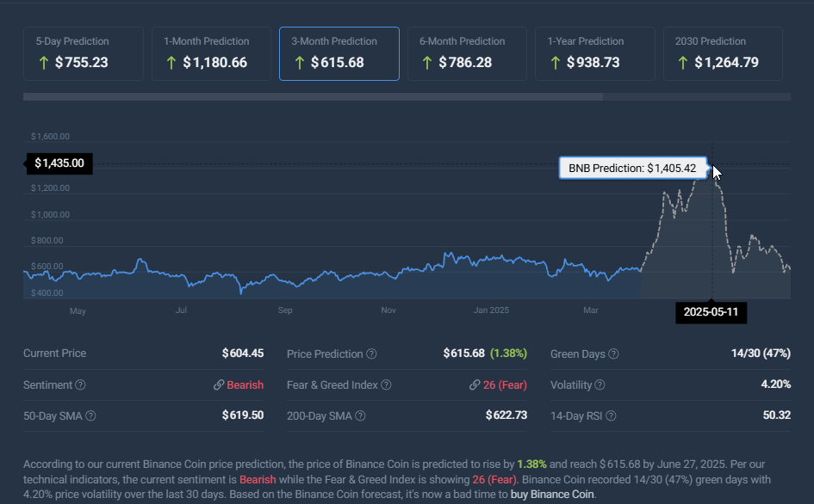This screenshot has width=814, height=504.
Task: Click the help icon next to Fear & Greed Index
Action: coord(386,384)
